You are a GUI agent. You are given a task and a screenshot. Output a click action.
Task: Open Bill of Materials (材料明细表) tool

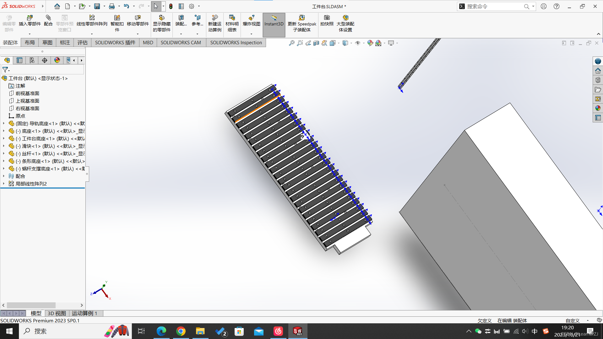pyautogui.click(x=232, y=18)
